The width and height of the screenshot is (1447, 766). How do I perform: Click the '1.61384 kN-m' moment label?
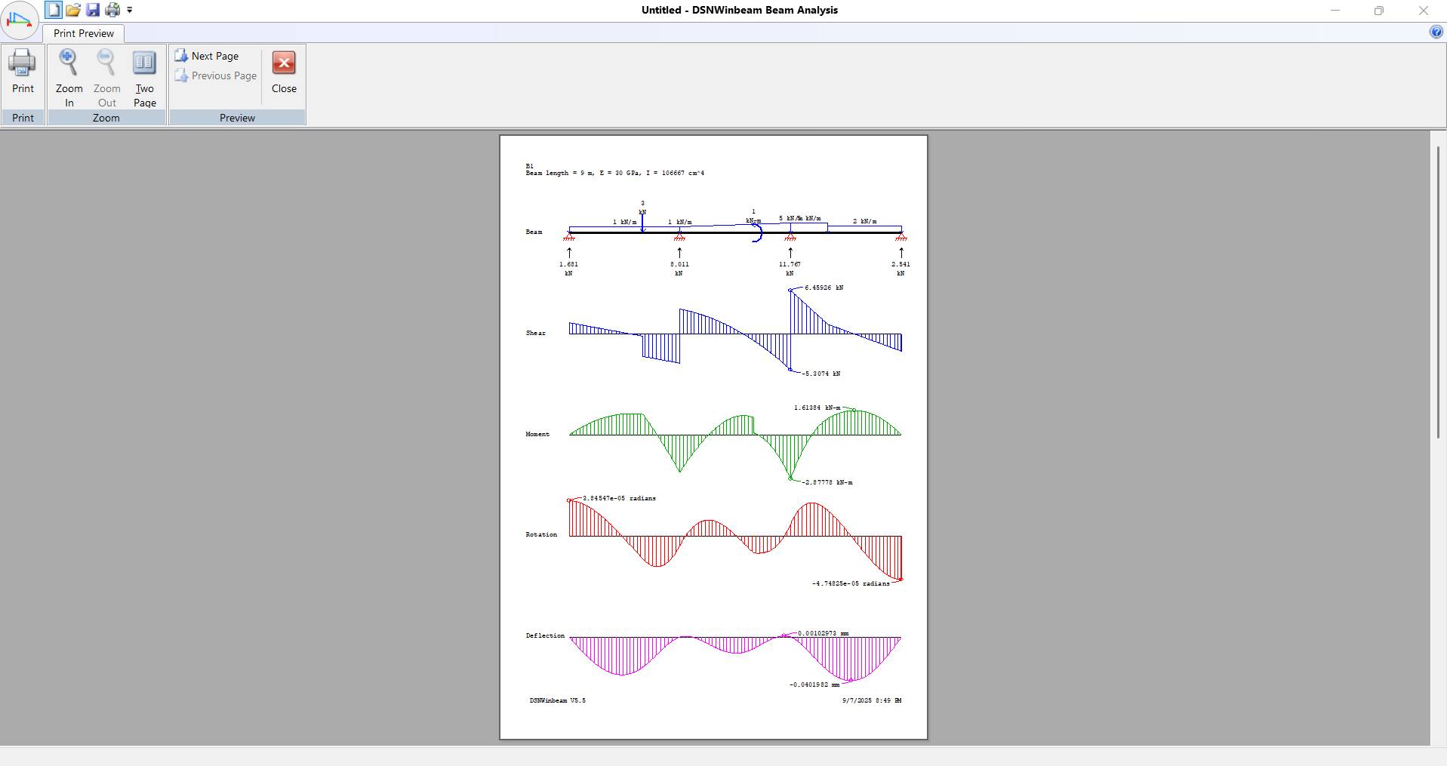817,408
